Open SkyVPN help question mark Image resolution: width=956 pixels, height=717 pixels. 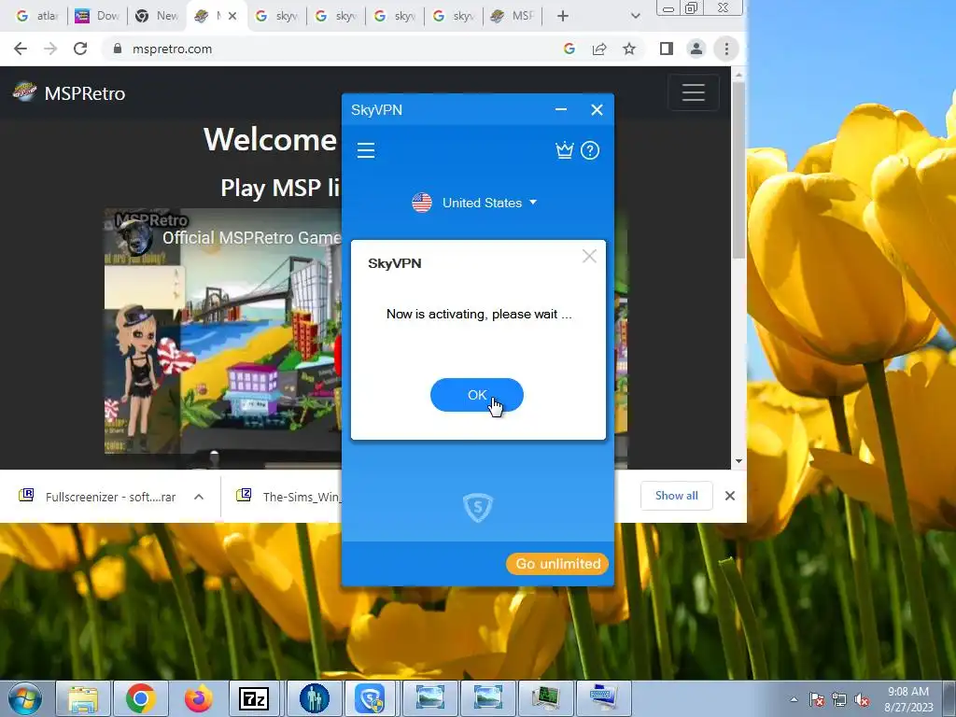pos(590,150)
